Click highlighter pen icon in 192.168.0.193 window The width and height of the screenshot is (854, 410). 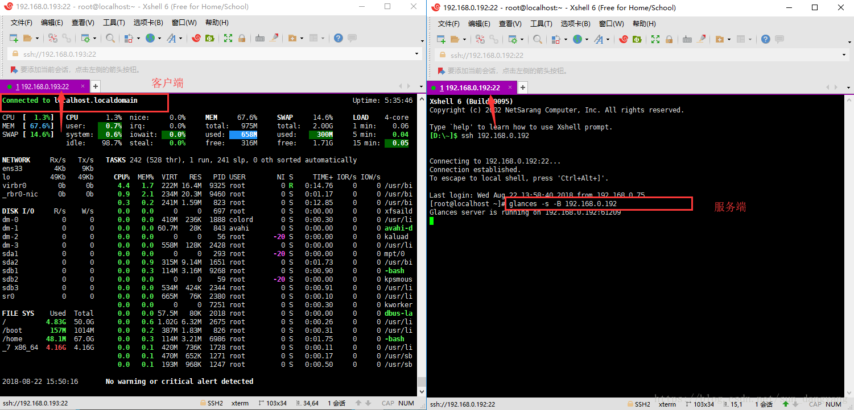274,38
